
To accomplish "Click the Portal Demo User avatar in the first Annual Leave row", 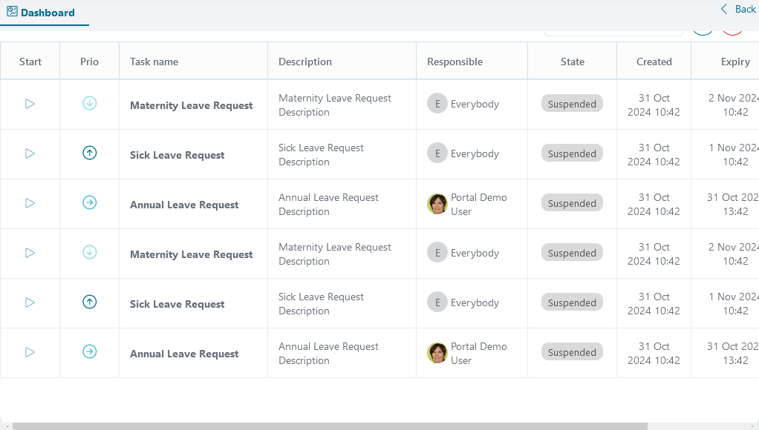I will [x=437, y=204].
